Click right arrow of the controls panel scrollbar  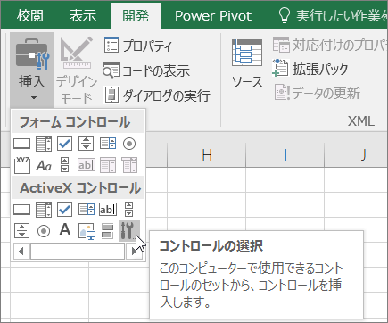[134, 252]
